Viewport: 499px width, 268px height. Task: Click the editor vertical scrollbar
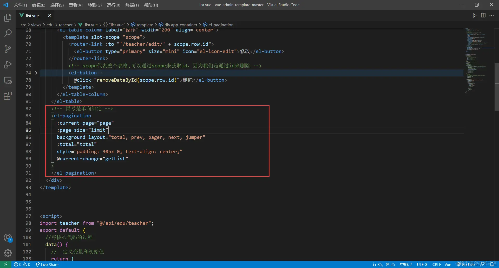tap(497, 86)
